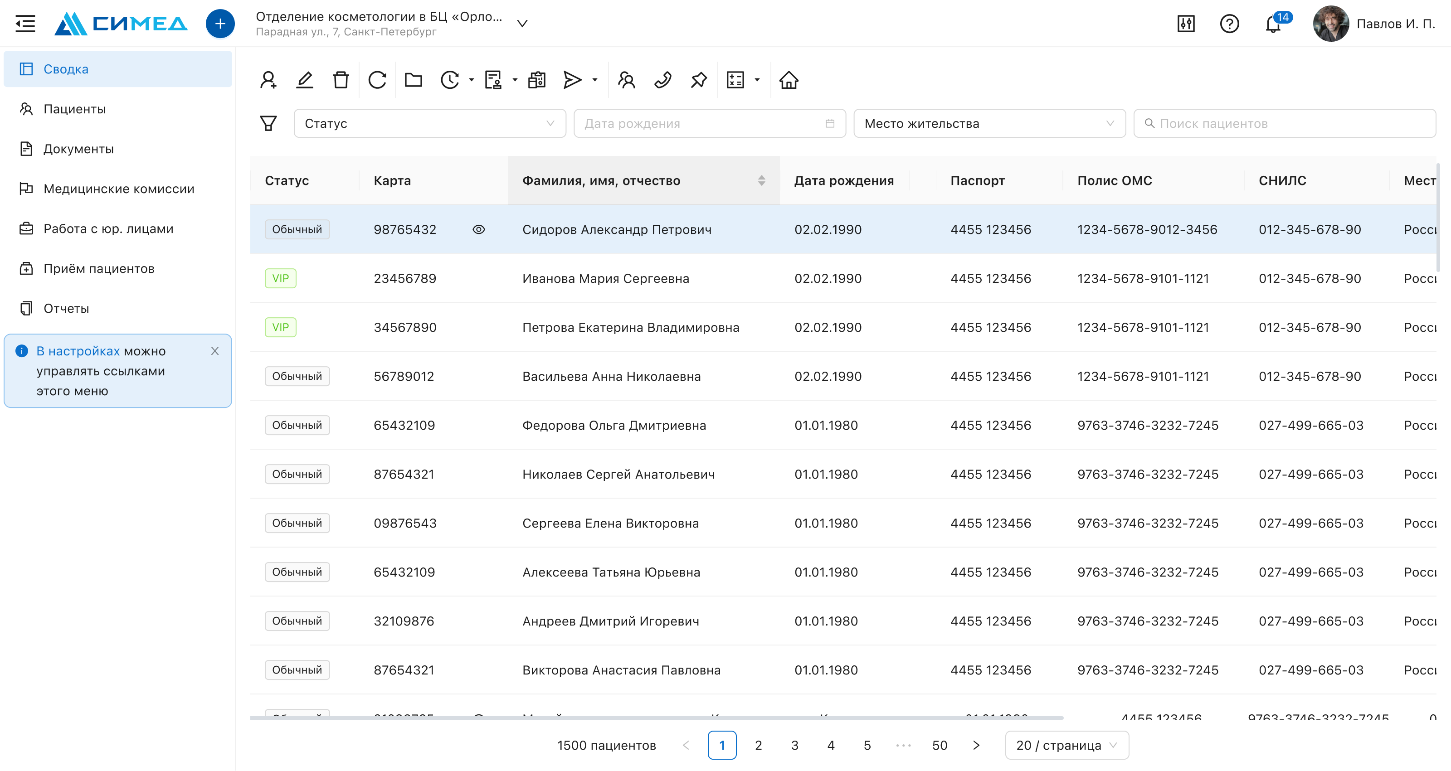Screen dimensions: 1451x771
Task: Click the Поиск пациентов search field
Action: [1284, 123]
